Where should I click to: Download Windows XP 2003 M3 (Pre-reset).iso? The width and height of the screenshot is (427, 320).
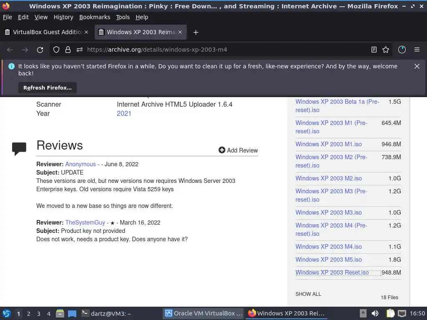pos(331,195)
